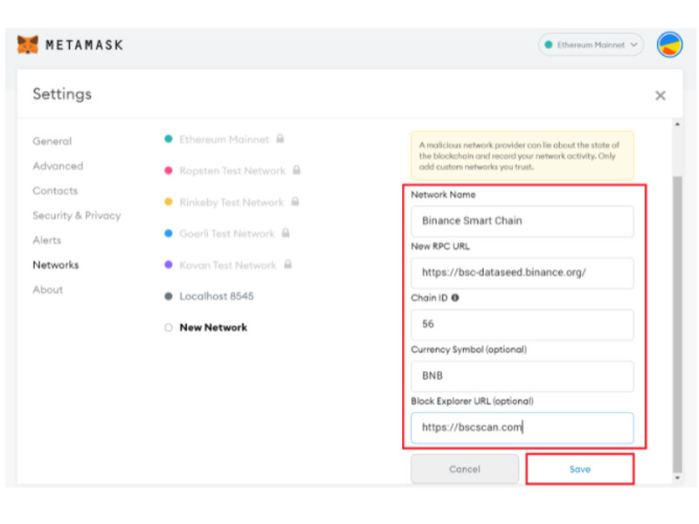Click the New RPC URL input field
The height and width of the screenshot is (524, 699).
(522, 272)
